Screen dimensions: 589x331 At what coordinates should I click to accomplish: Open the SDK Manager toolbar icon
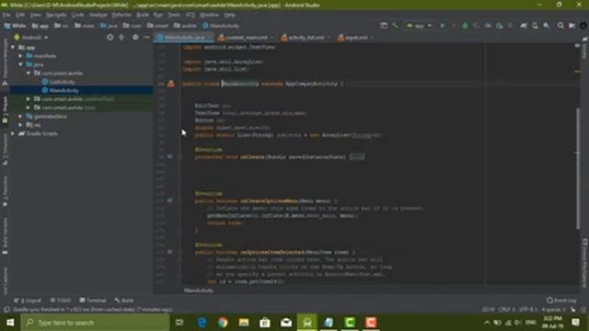point(547,26)
